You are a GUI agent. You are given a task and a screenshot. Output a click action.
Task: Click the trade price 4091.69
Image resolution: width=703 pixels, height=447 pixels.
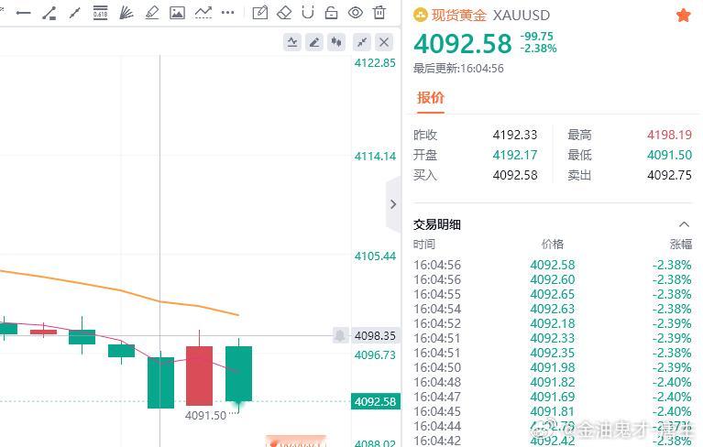(553, 397)
